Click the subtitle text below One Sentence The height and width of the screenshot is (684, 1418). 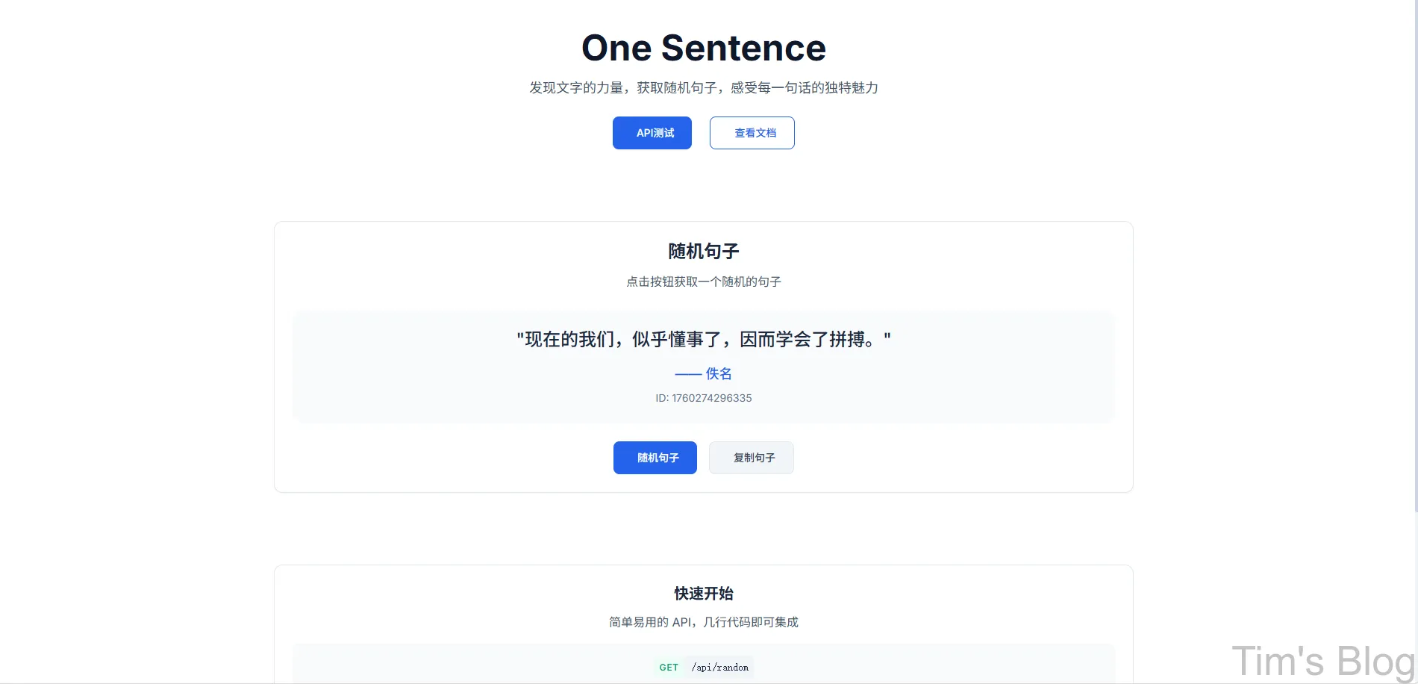[x=703, y=87]
